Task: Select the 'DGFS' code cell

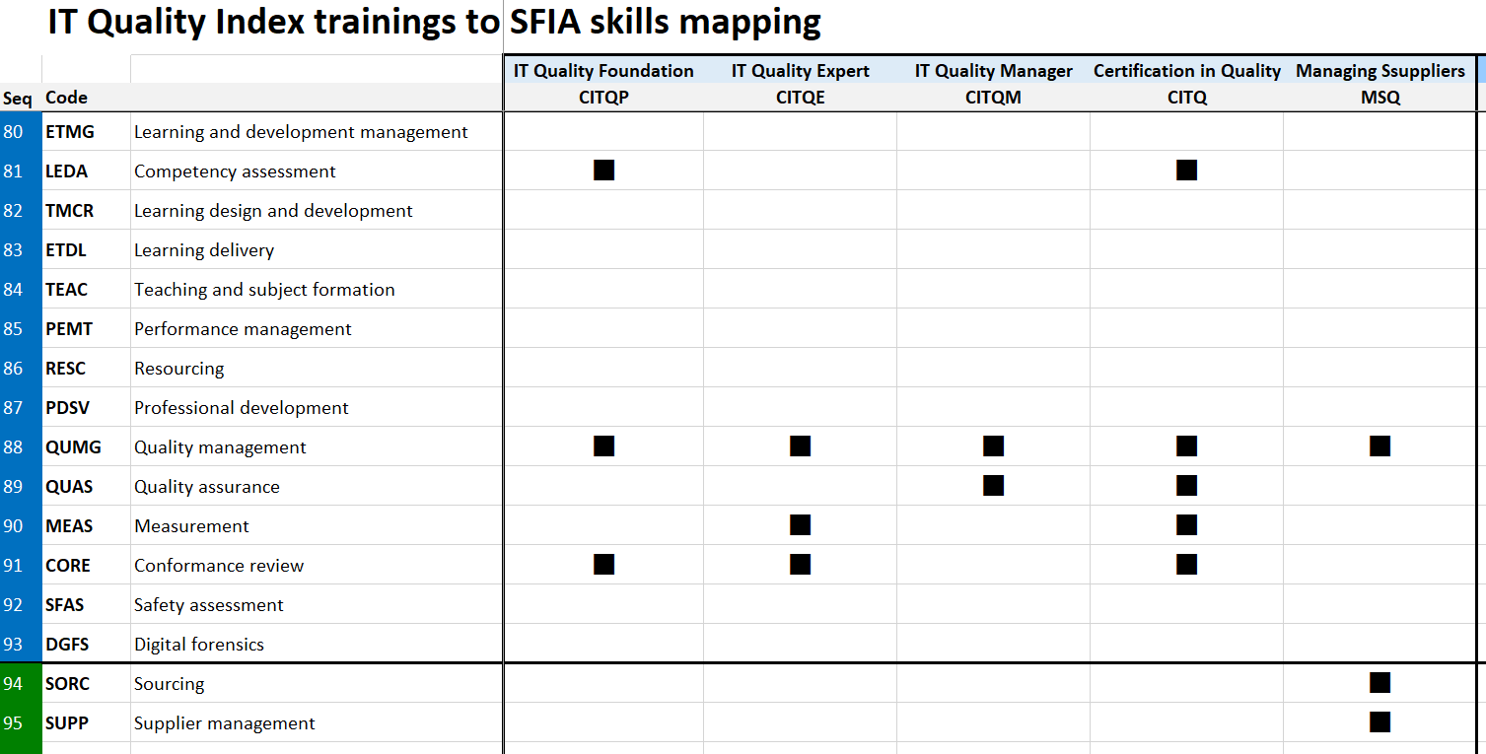Action: coord(86,645)
